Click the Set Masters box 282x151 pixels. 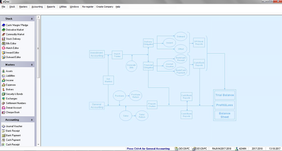coord(109,80)
